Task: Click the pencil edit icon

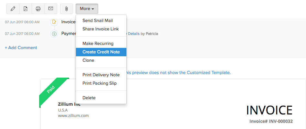Action: (13, 9)
